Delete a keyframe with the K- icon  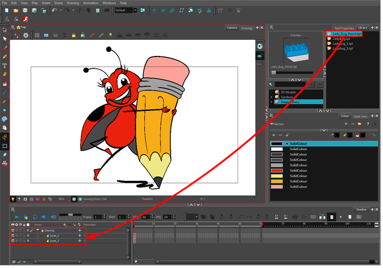click(285, 217)
